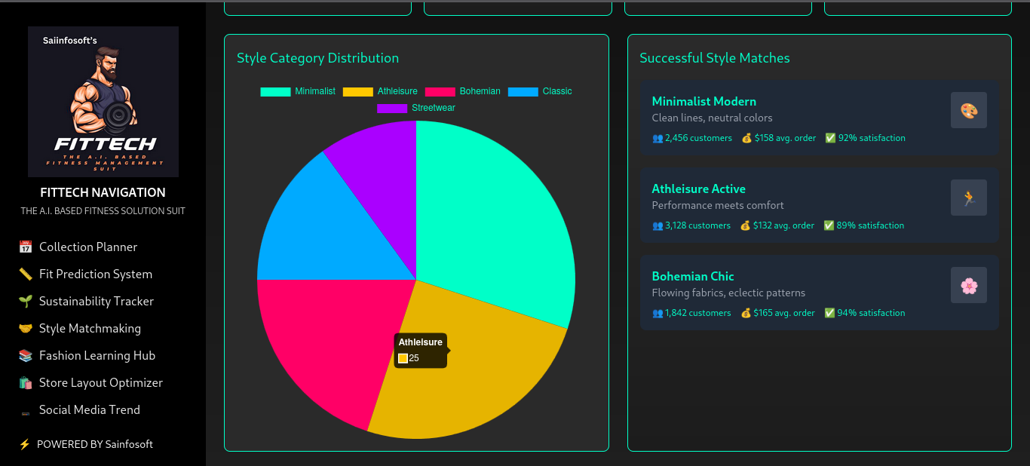Open Social Media Trend menu item
The image size is (1030, 466).
(x=89, y=410)
